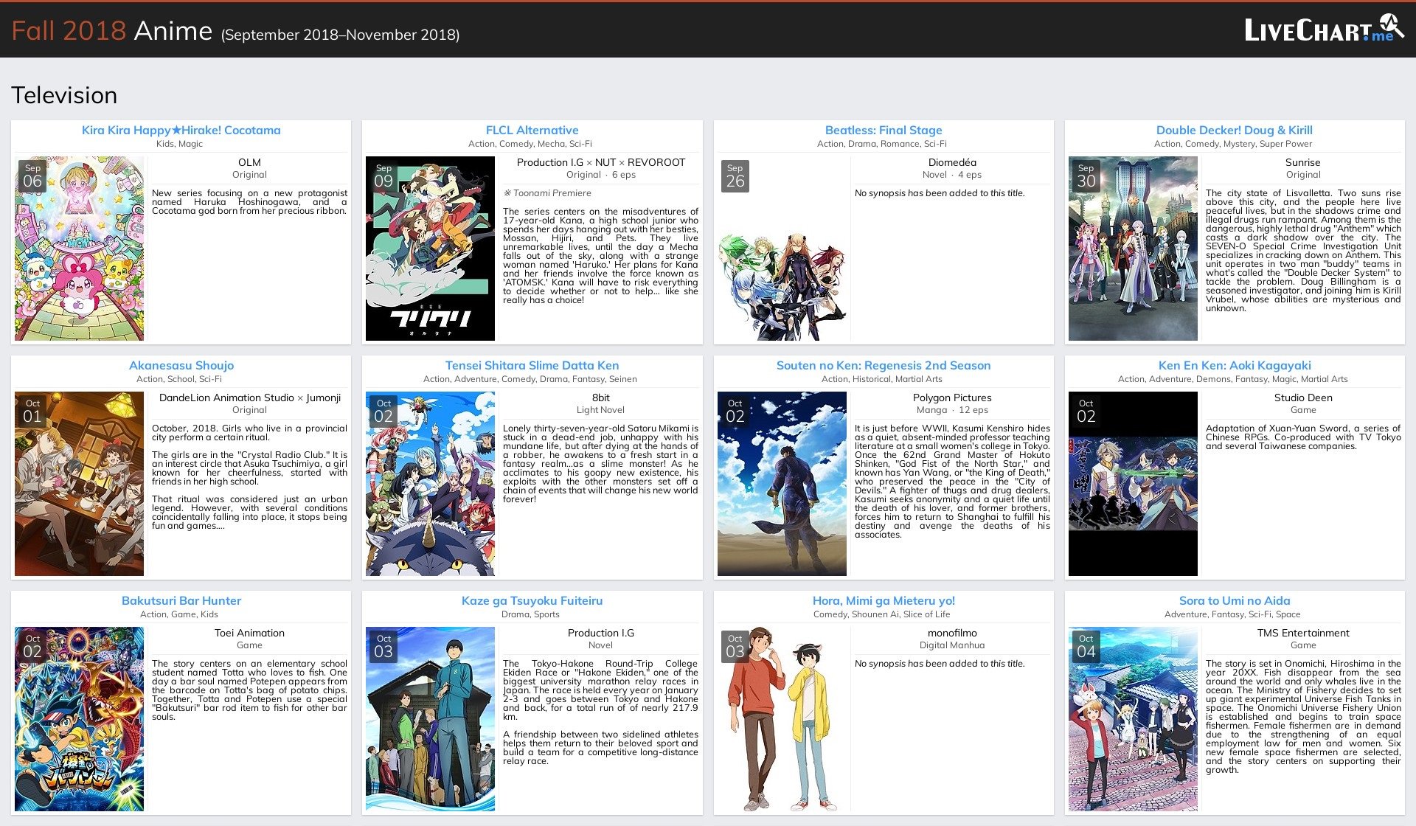
Task: Open Souten no Ken: Regenesis 2nd Season link
Action: coord(884,365)
